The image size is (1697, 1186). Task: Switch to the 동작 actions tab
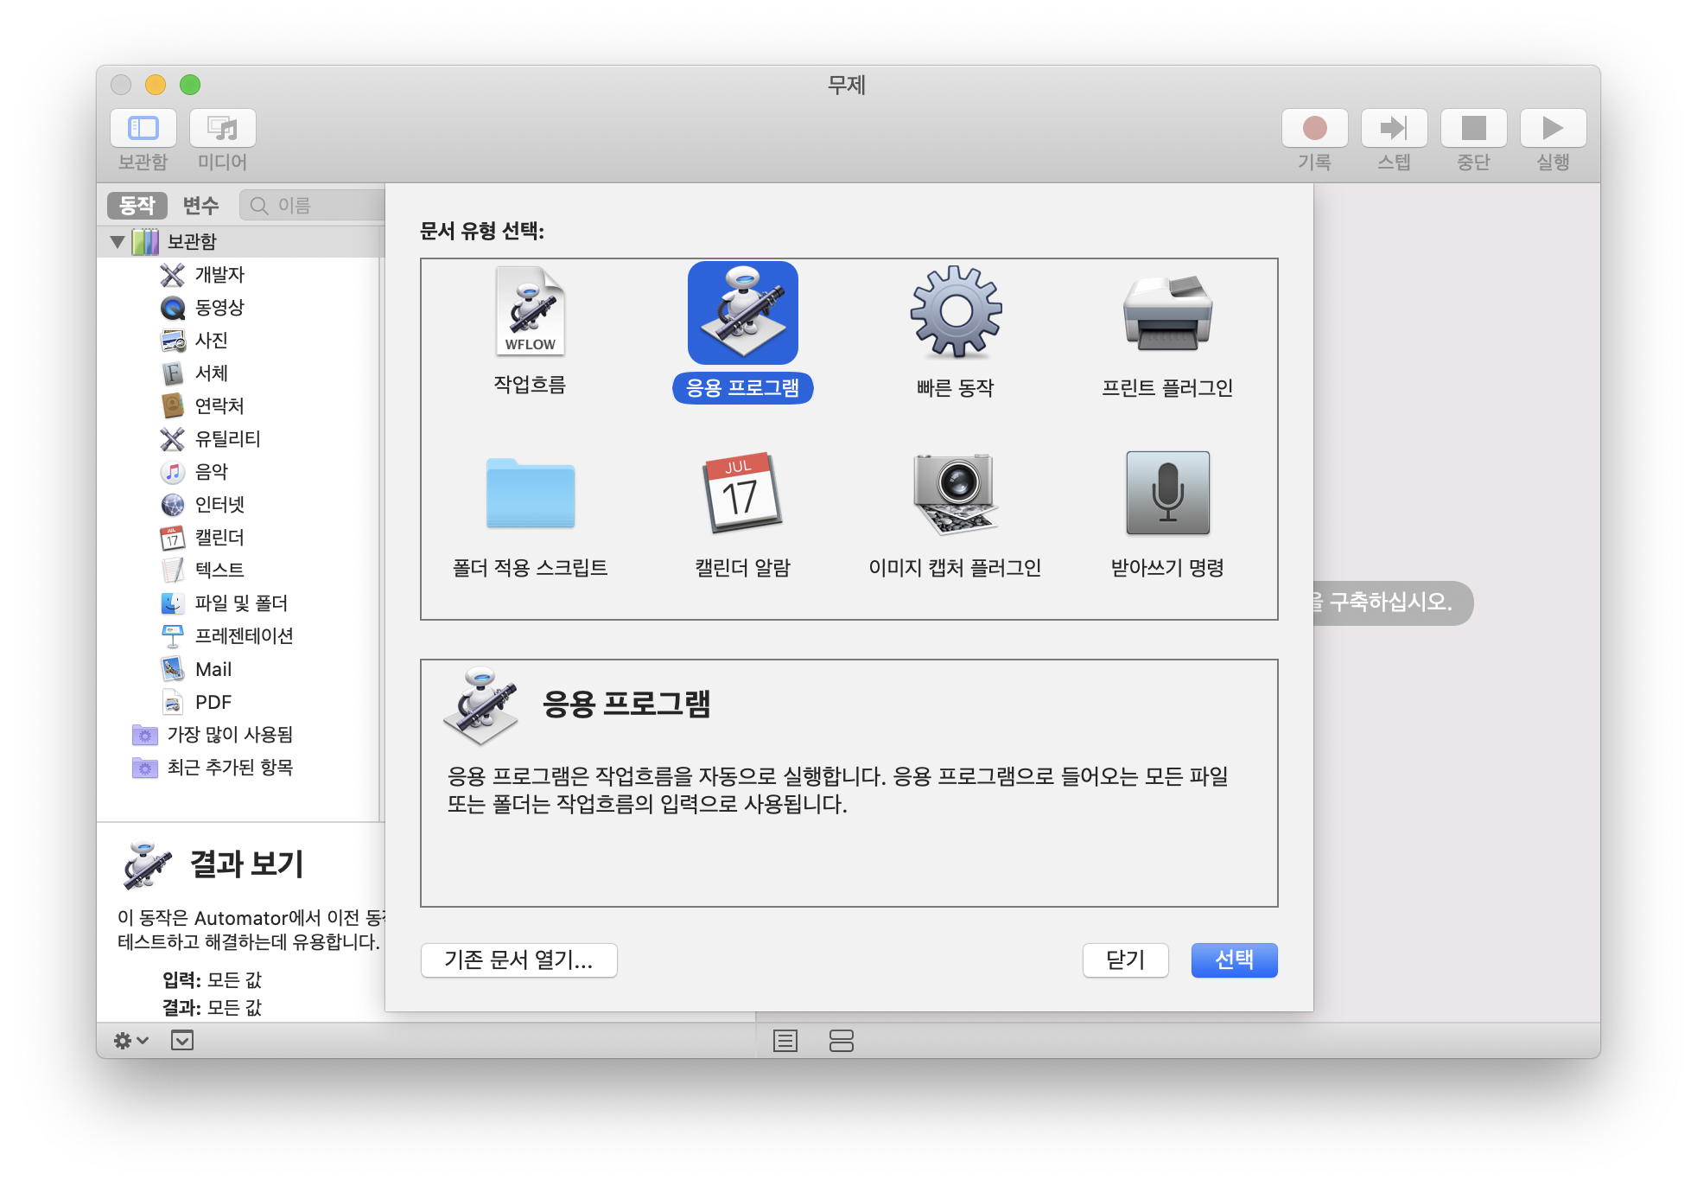(137, 206)
